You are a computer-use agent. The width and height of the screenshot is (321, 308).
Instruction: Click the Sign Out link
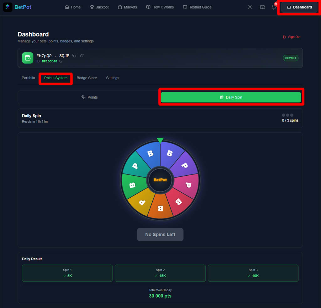(292, 37)
